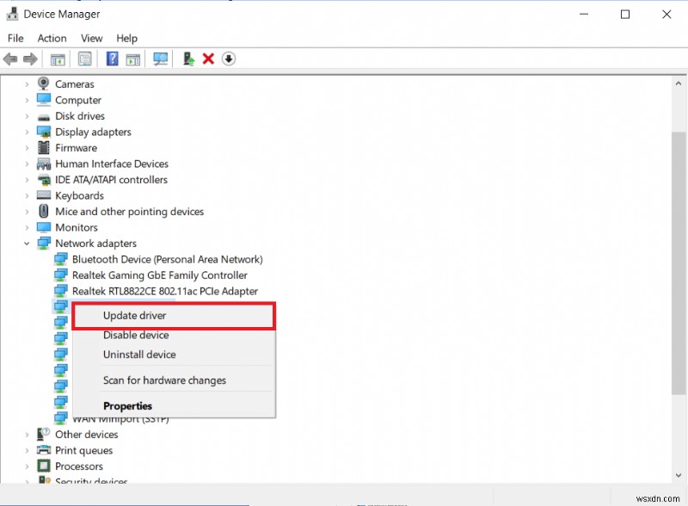The height and width of the screenshot is (506, 688).
Task: Click the Disable device down-arrow toolbar icon
Action: [228, 59]
